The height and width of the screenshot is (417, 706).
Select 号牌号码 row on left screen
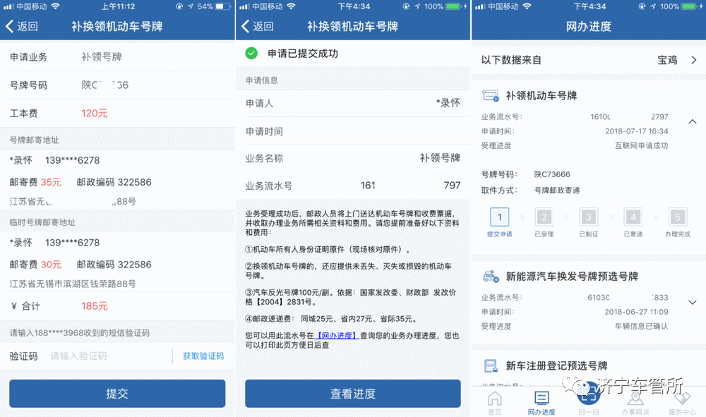tap(117, 85)
